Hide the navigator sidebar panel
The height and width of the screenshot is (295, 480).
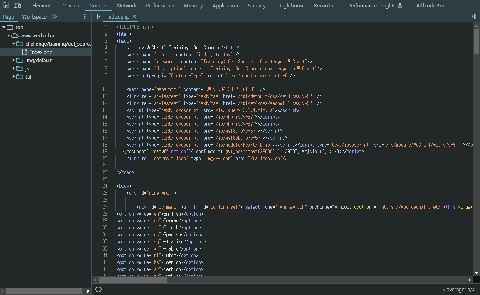coord(98,16)
